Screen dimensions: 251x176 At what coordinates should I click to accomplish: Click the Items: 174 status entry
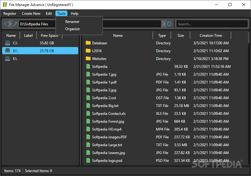tap(12, 171)
